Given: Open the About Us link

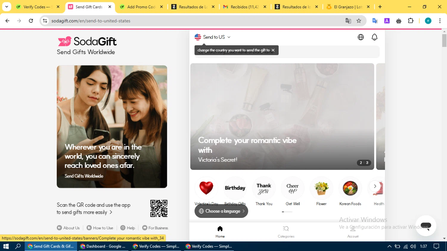Looking at the screenshot, I should (x=68, y=228).
